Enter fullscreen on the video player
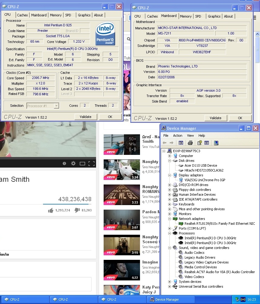This screenshot has width=260, height=304. point(92,164)
